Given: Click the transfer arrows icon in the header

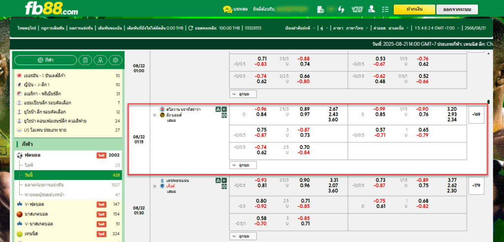Looking at the screenshot, I should click(x=342, y=9).
